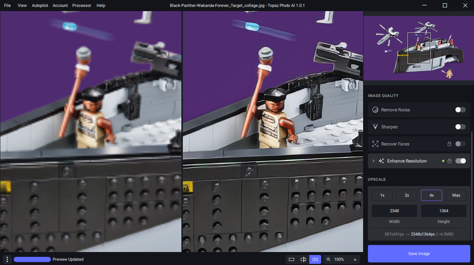
Task: Open the File menu
Action: tap(7, 6)
